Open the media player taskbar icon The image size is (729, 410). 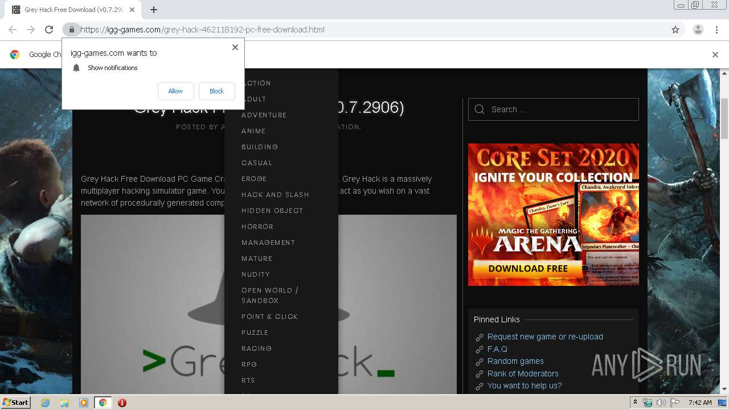point(84,403)
